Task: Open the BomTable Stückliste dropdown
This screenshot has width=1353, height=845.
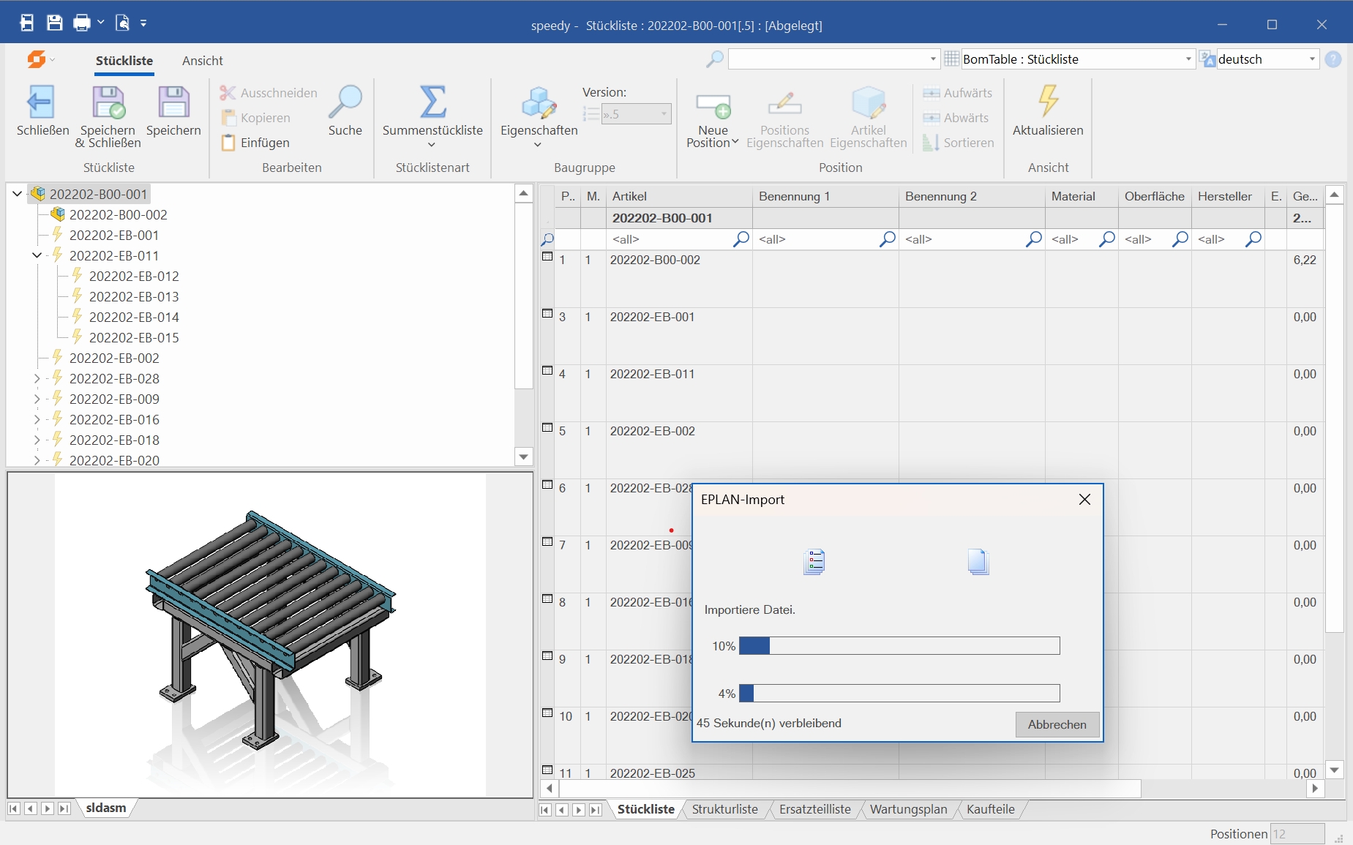Action: pos(1188,59)
